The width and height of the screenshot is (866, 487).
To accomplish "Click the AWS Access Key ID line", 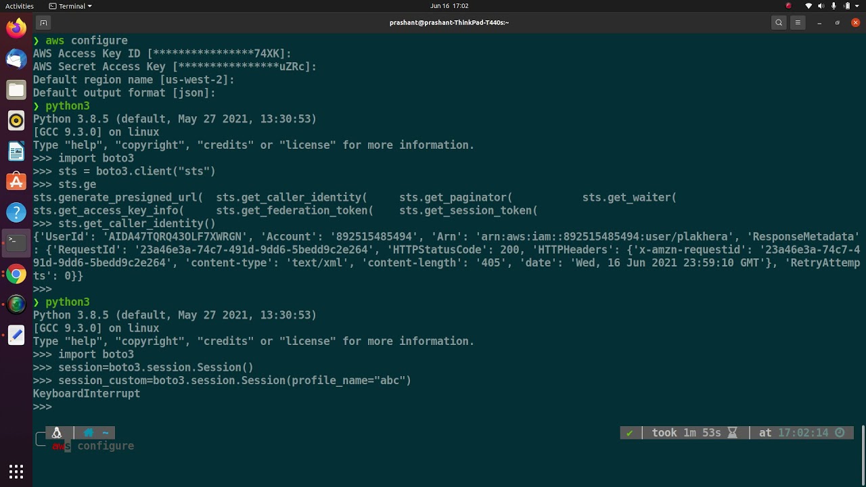I will pyautogui.click(x=162, y=53).
